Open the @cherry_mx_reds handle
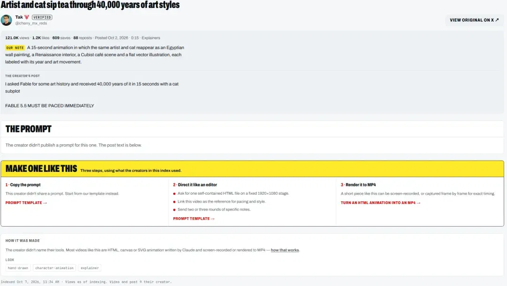Viewport: 507px width, 286px height. (x=31, y=23)
